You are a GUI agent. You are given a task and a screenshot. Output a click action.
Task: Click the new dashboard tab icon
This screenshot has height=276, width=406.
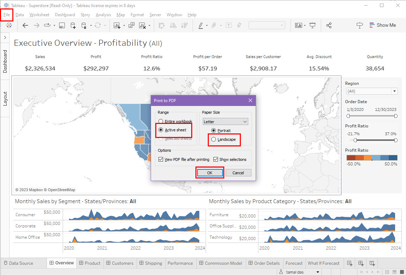point(361,263)
